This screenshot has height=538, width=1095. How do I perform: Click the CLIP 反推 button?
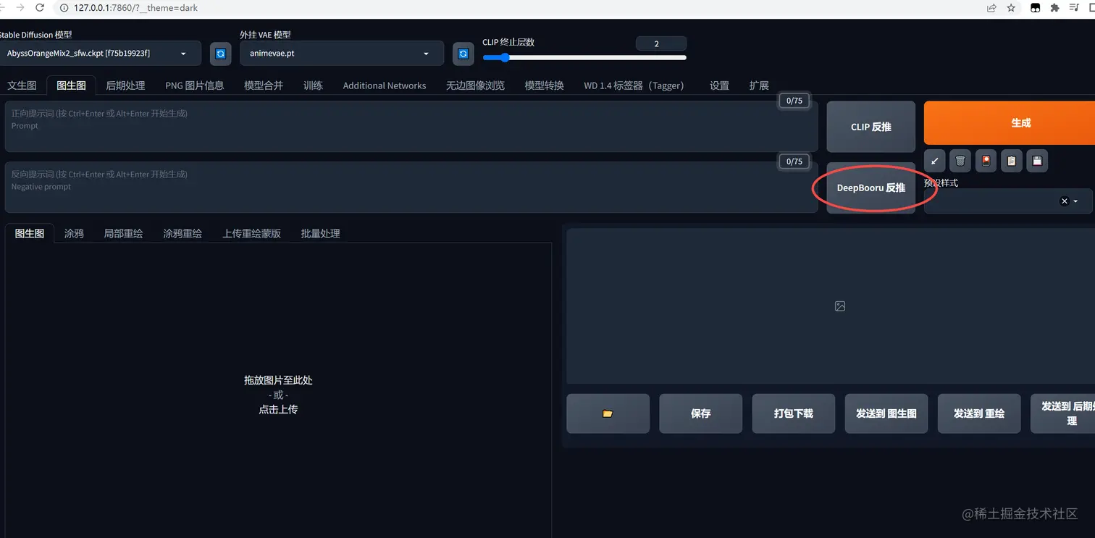[x=870, y=127]
